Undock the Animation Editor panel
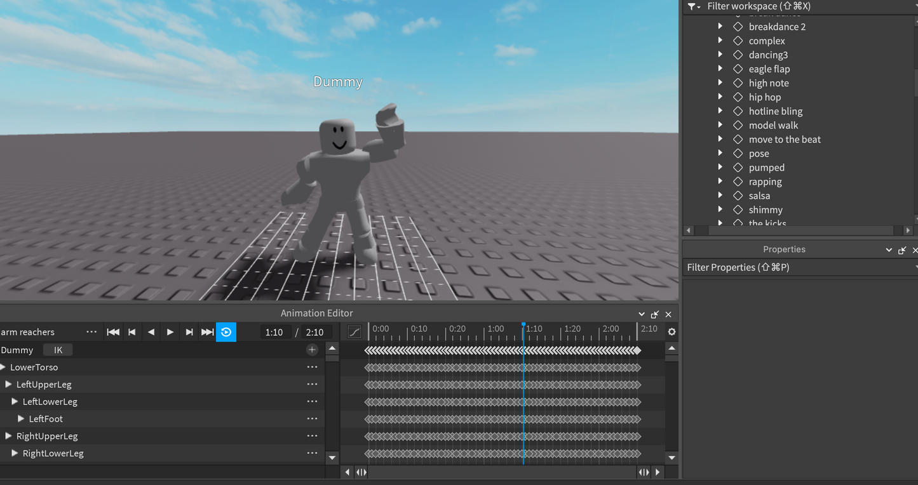 click(x=655, y=314)
